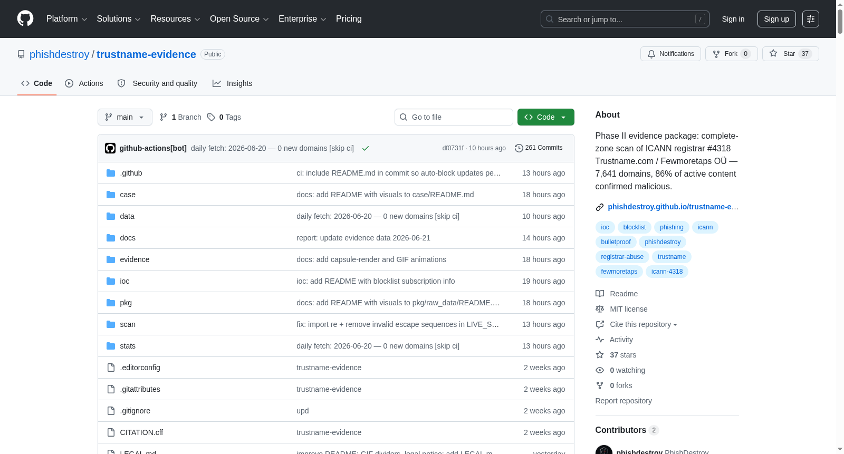Click the fork icon next to 0 forks
844x454 pixels.
click(600, 385)
